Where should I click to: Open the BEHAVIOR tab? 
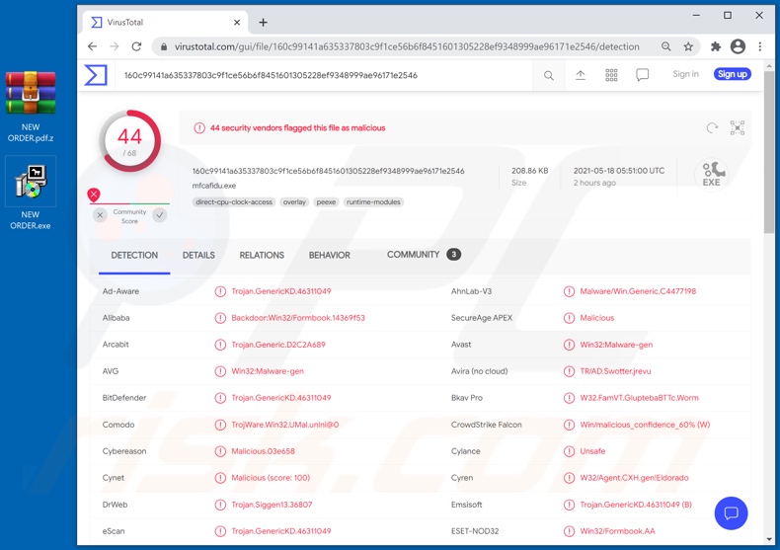[x=330, y=255]
